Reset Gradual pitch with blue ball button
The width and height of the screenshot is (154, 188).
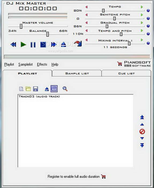(148, 26)
